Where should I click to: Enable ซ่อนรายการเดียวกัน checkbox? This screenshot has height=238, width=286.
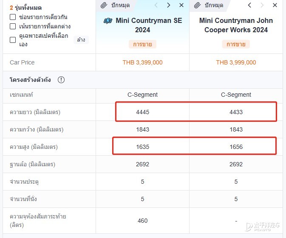click(13, 17)
